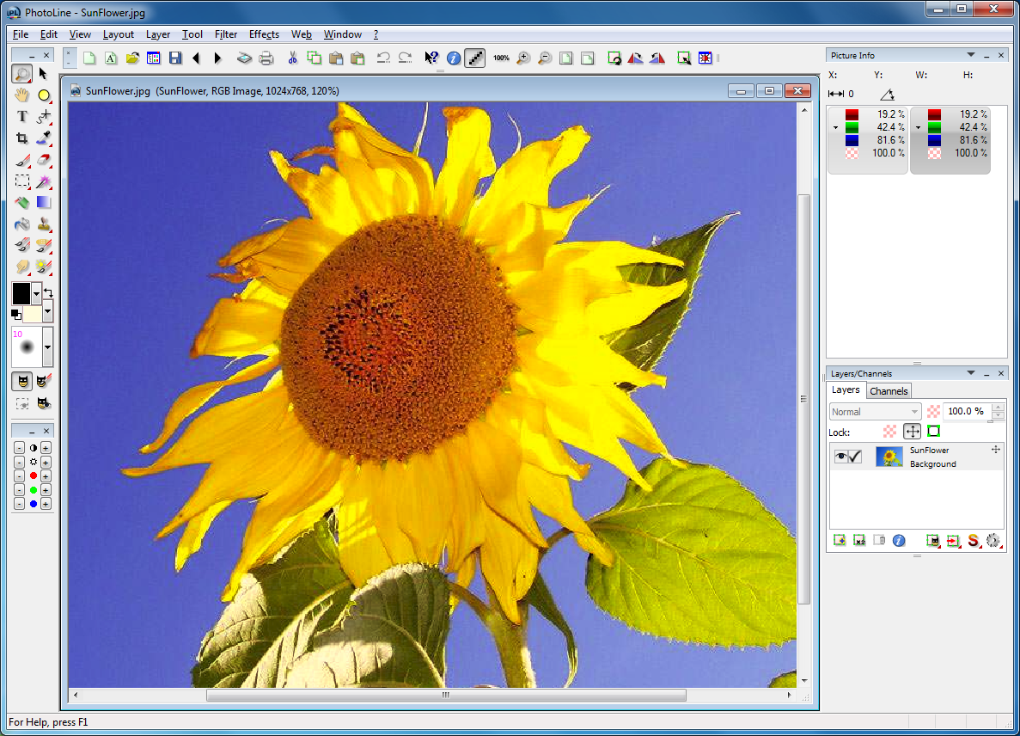Click the Undo arrow icon

coord(382,58)
